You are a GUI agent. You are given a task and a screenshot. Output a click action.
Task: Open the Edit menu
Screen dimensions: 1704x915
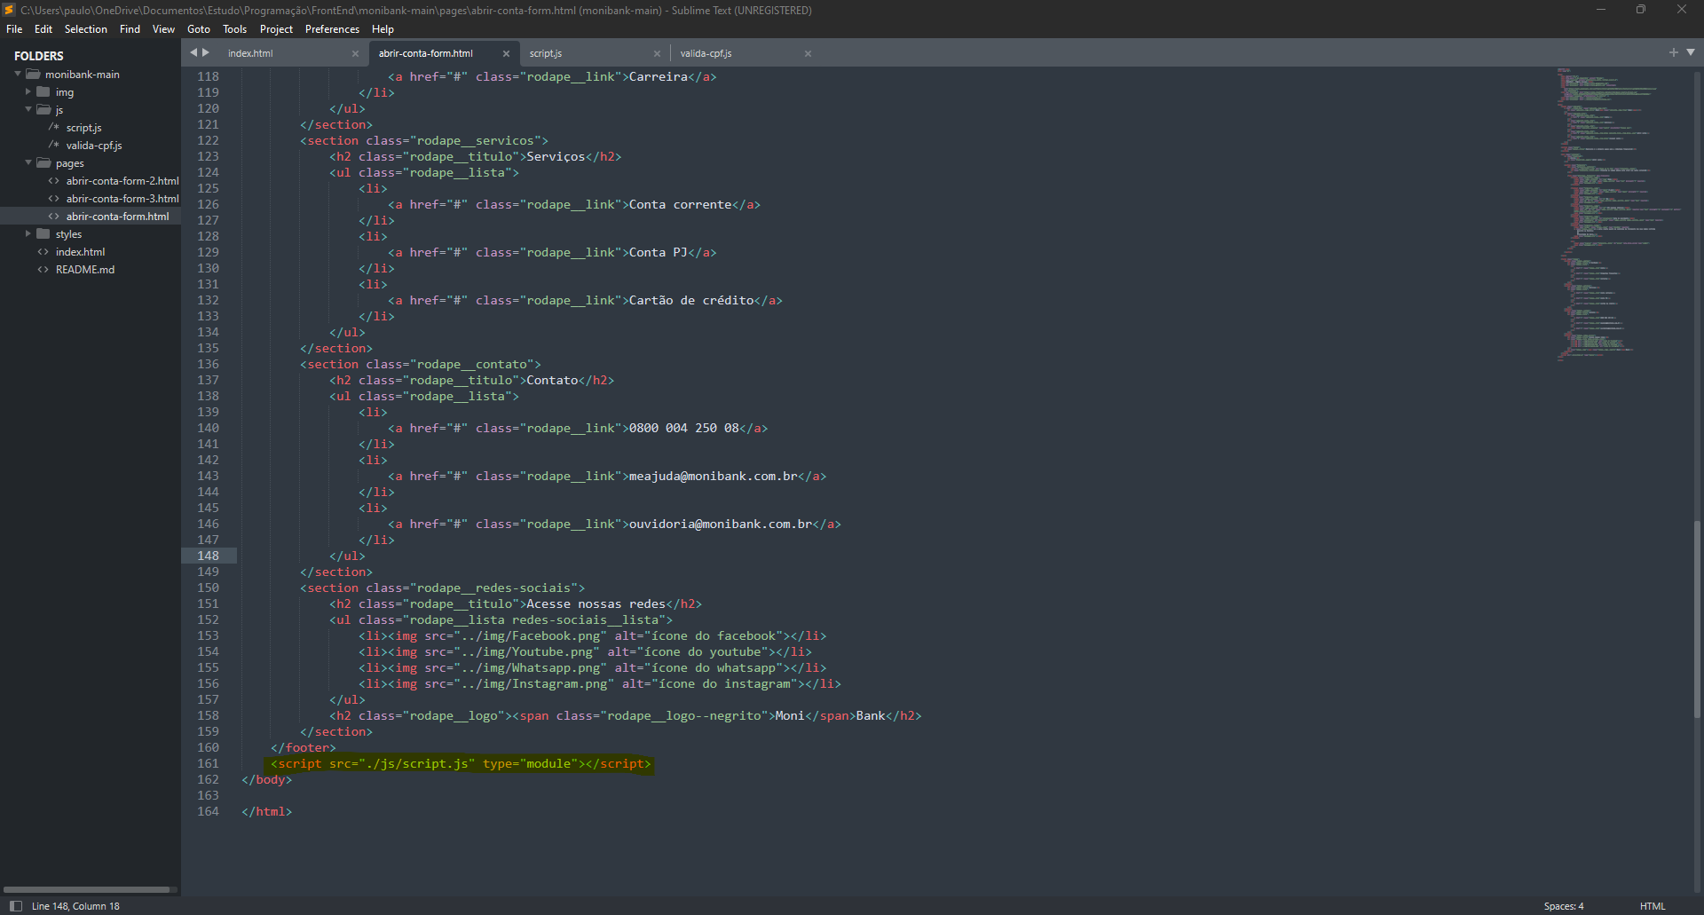[x=43, y=29]
